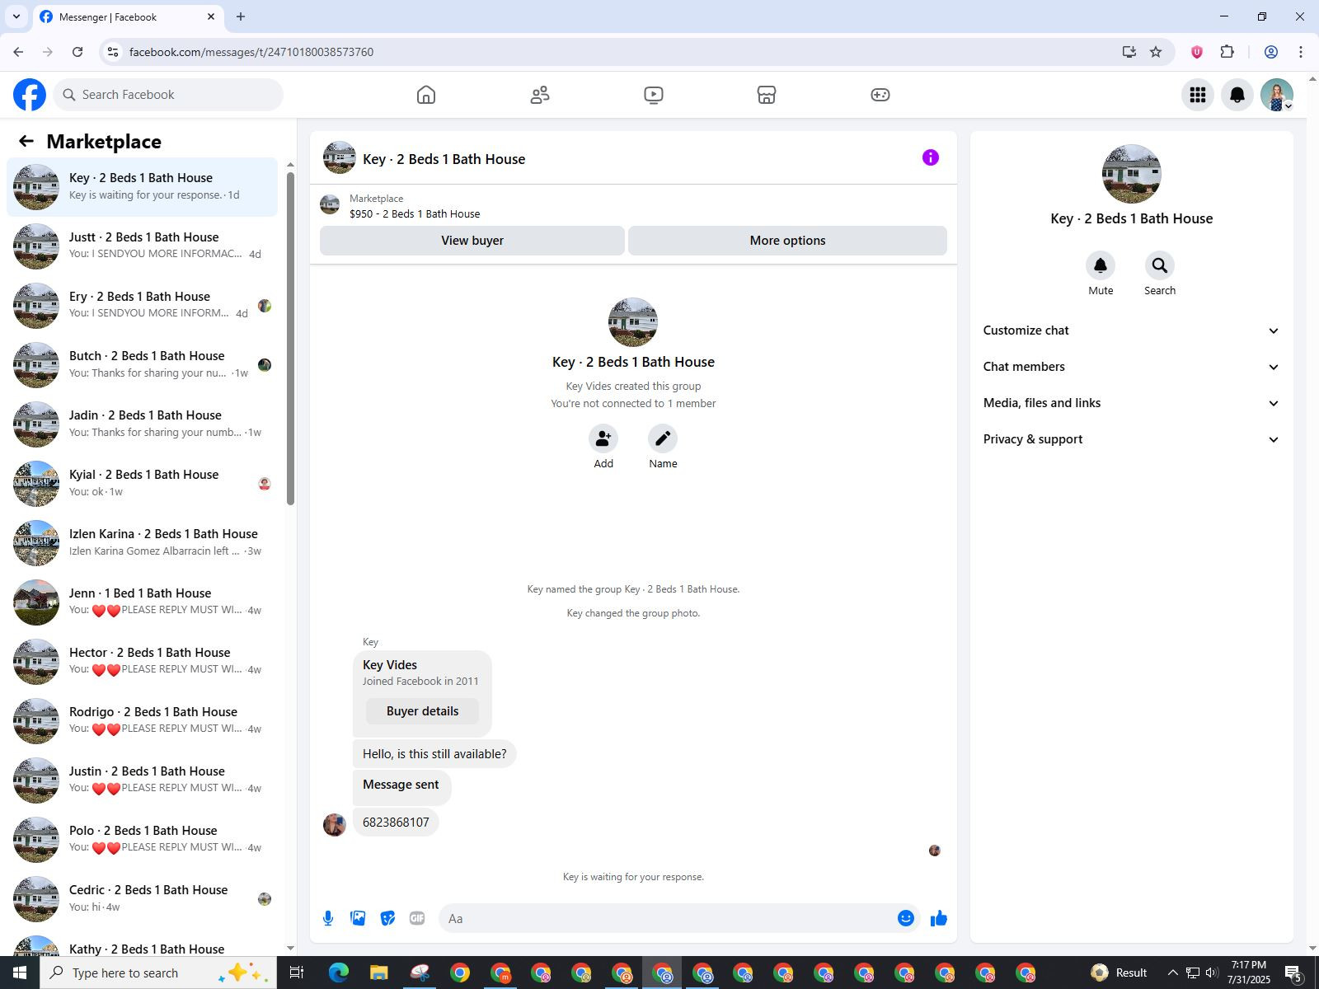Open the Marketplace storefront icon
The height and width of the screenshot is (989, 1319).
point(767,95)
